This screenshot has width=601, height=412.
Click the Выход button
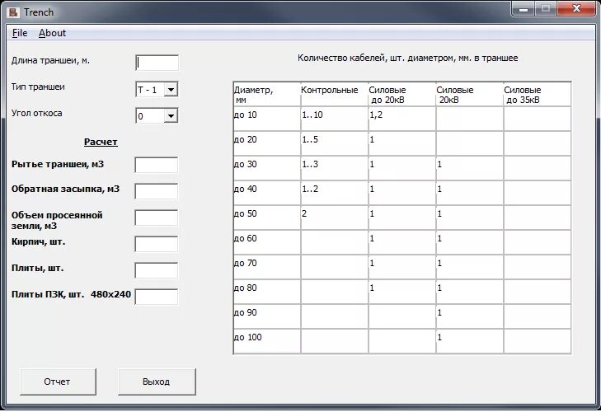pos(157,382)
